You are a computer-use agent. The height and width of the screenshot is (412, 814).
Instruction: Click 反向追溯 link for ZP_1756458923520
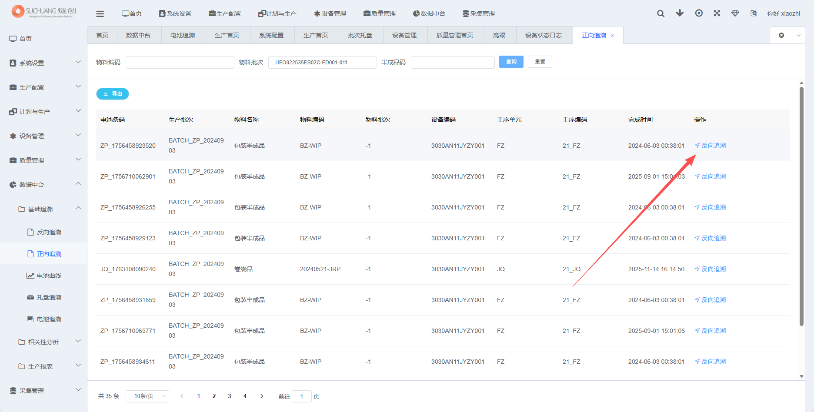(710, 146)
